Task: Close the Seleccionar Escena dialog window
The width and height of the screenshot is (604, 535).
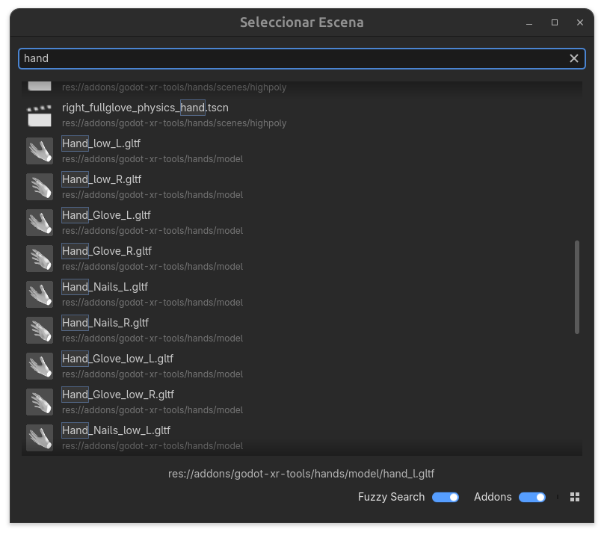Action: point(580,22)
